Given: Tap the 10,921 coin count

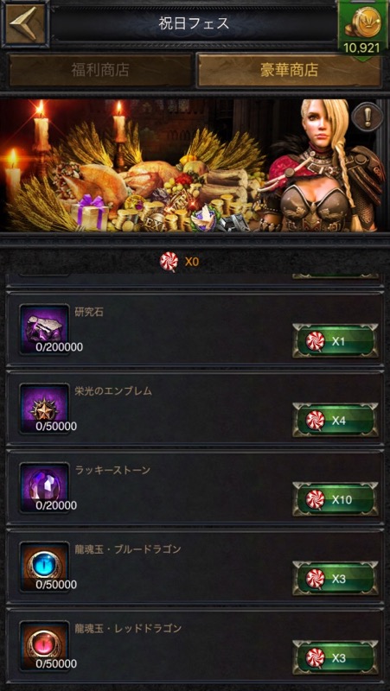Looking at the screenshot, I should 361,48.
